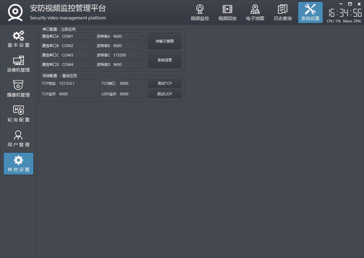Select the 系统设置 system settings icon
This screenshot has width=364, height=258.
point(310,13)
